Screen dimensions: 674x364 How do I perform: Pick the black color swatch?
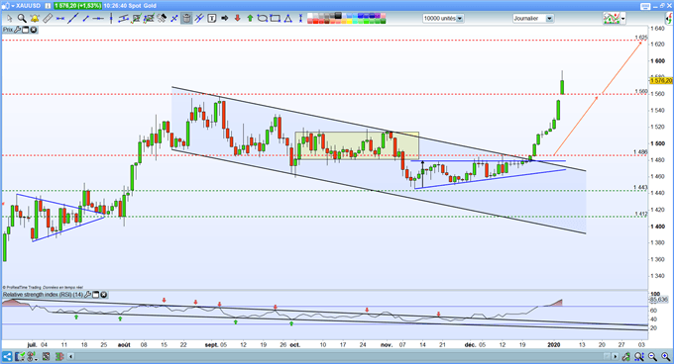point(338,16)
